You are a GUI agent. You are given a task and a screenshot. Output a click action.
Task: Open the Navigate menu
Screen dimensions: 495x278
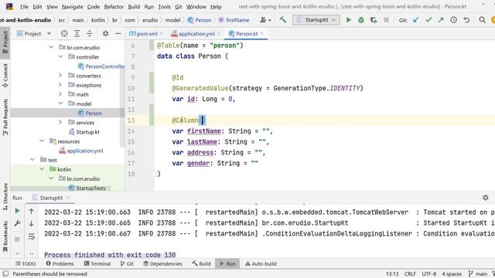72,7
